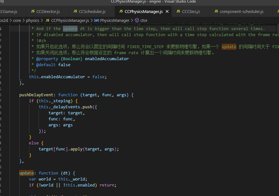Click the @default tag in comment
This screenshot has height=196, width=279.
point(46,65)
